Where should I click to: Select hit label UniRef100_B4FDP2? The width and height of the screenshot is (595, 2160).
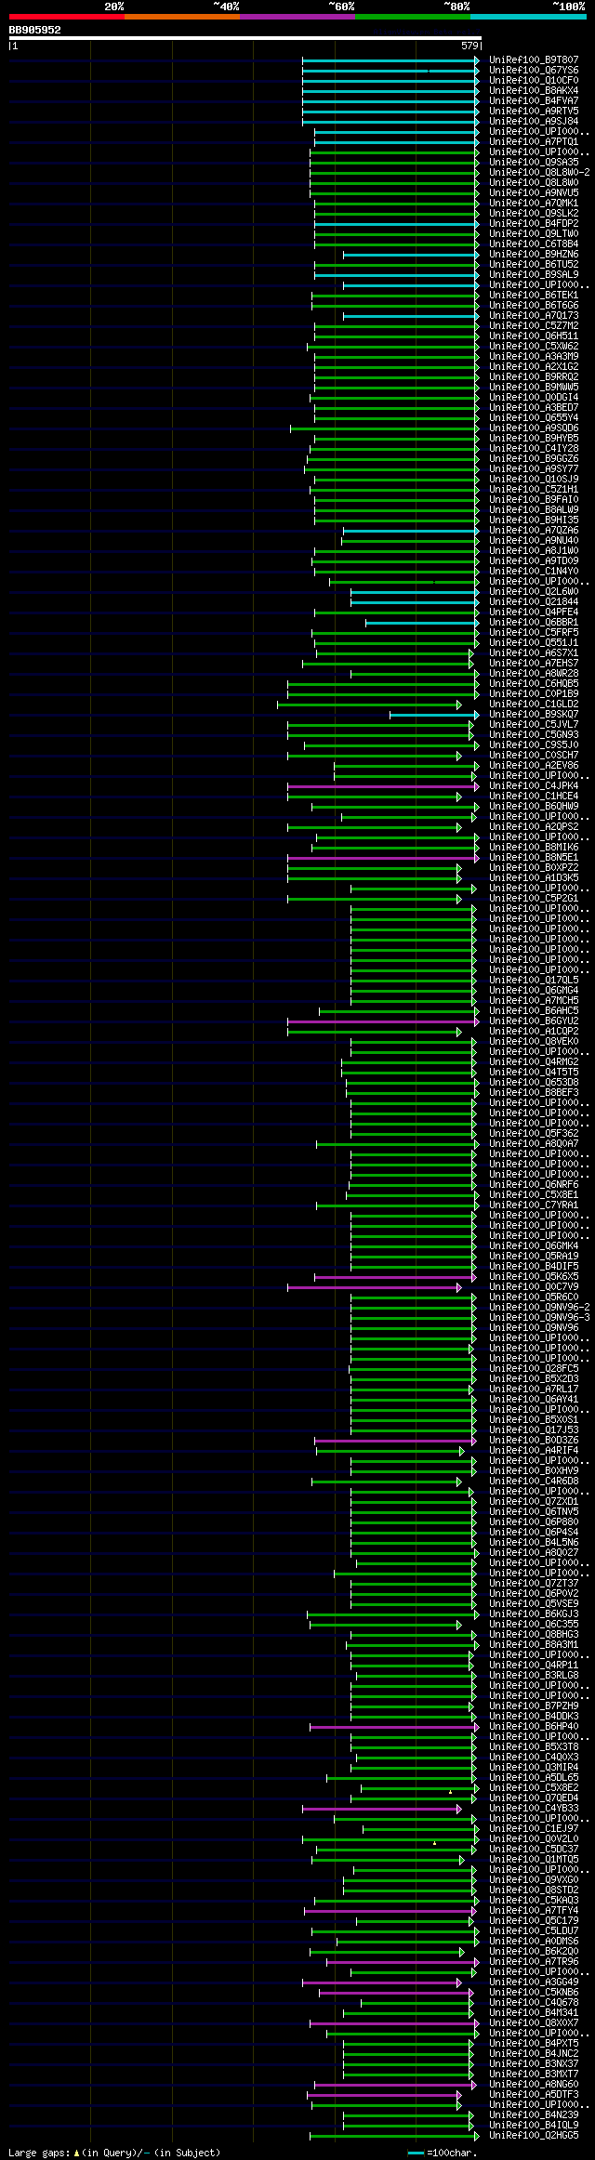[x=534, y=224]
